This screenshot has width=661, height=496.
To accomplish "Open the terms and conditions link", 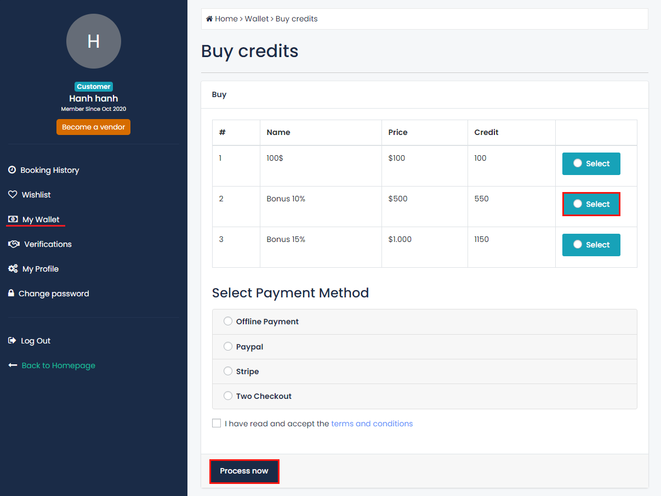I will click(372, 424).
